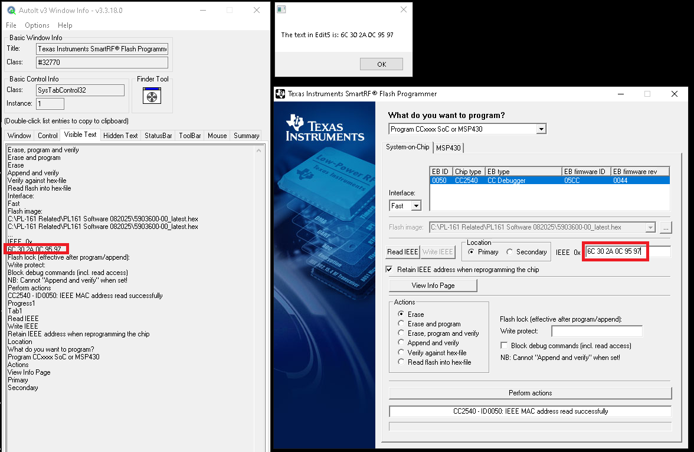Viewport: 694px width, 452px height.
Task: Open the Hidden Text tab
Action: coord(120,136)
